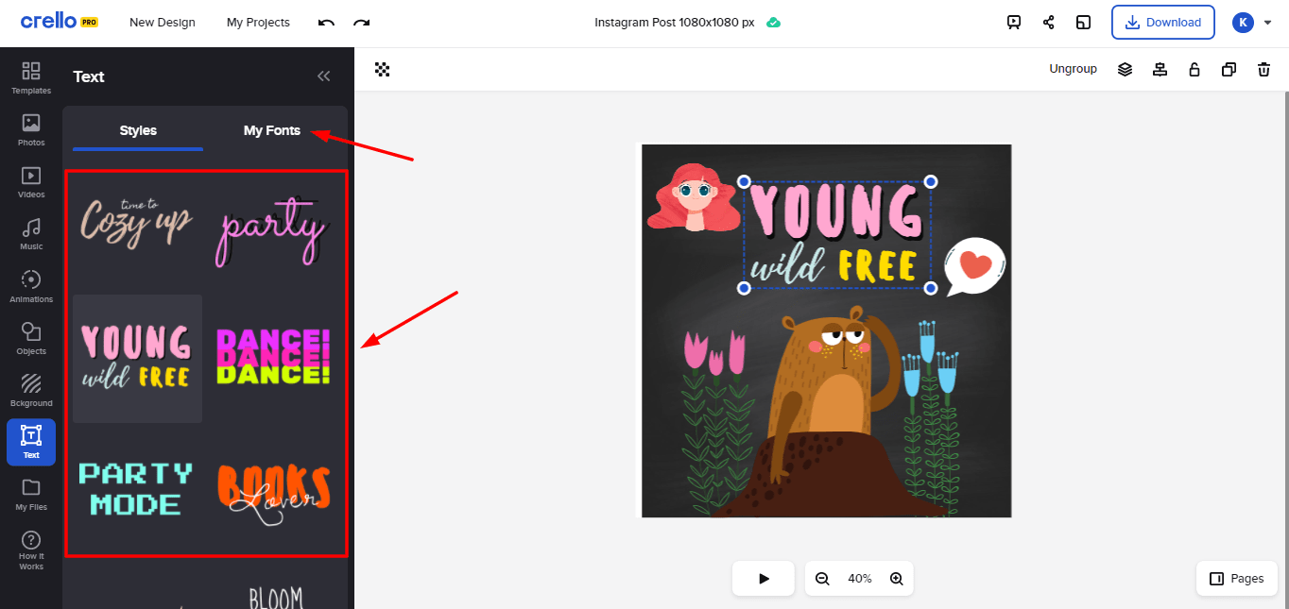Expand the account menu arrow beside avatar
The height and width of the screenshot is (609, 1289).
1268,23
